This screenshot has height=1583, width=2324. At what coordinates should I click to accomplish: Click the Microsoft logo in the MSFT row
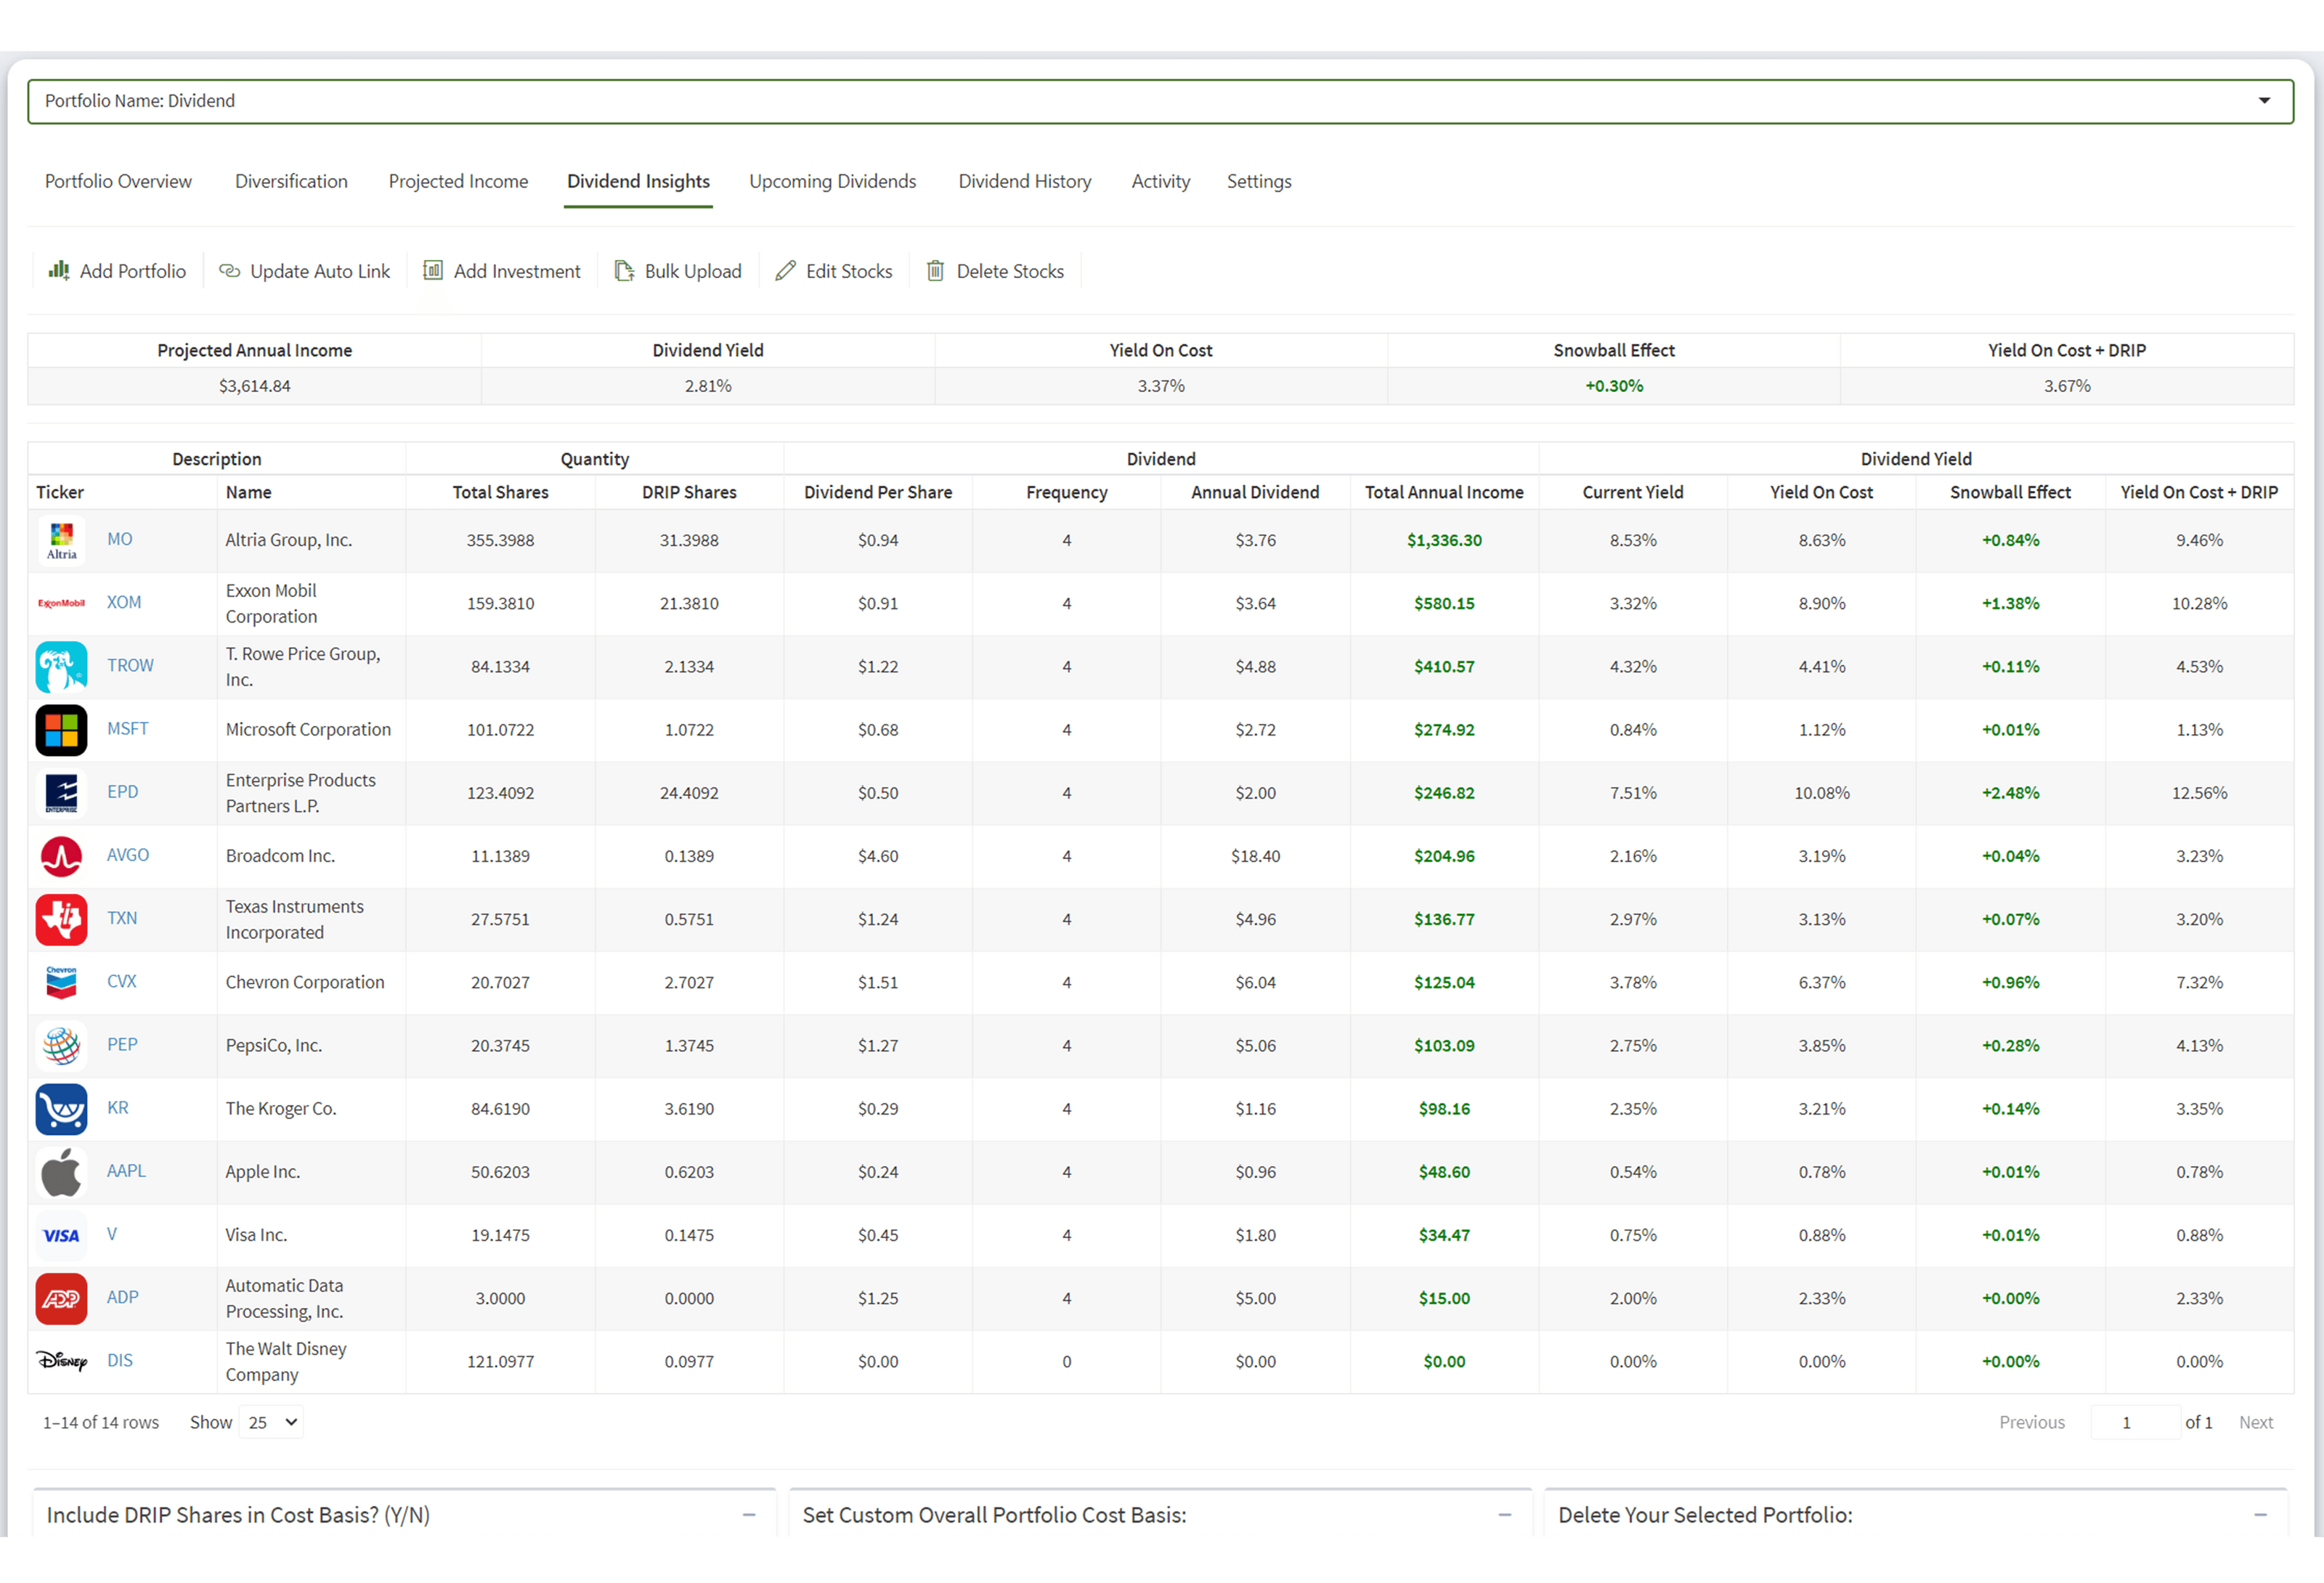pos(61,730)
